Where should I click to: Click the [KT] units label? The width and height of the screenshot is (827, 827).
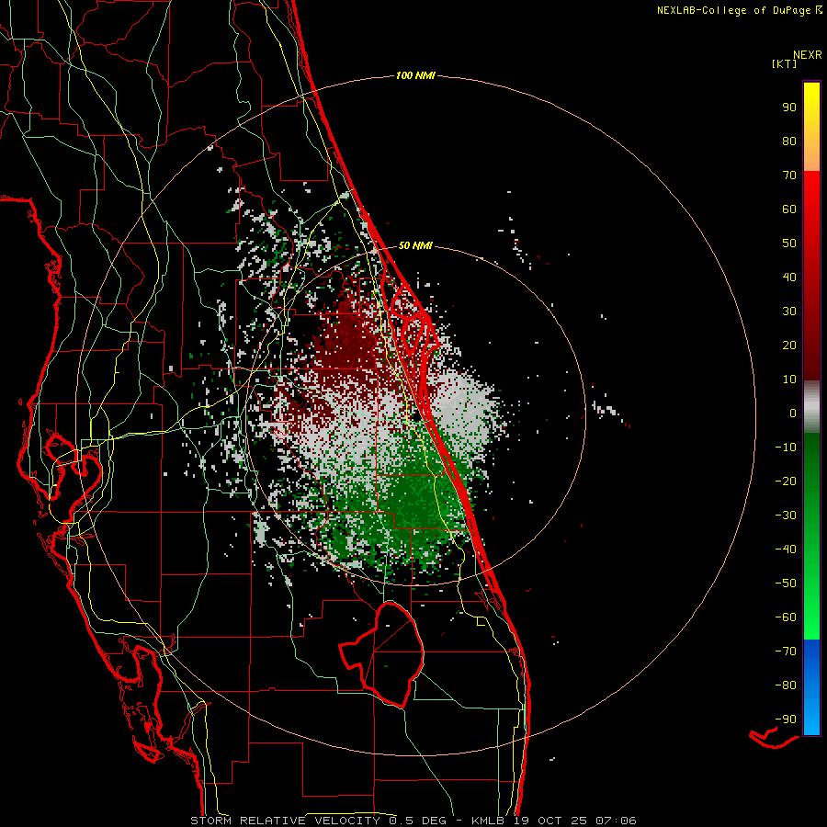click(785, 63)
